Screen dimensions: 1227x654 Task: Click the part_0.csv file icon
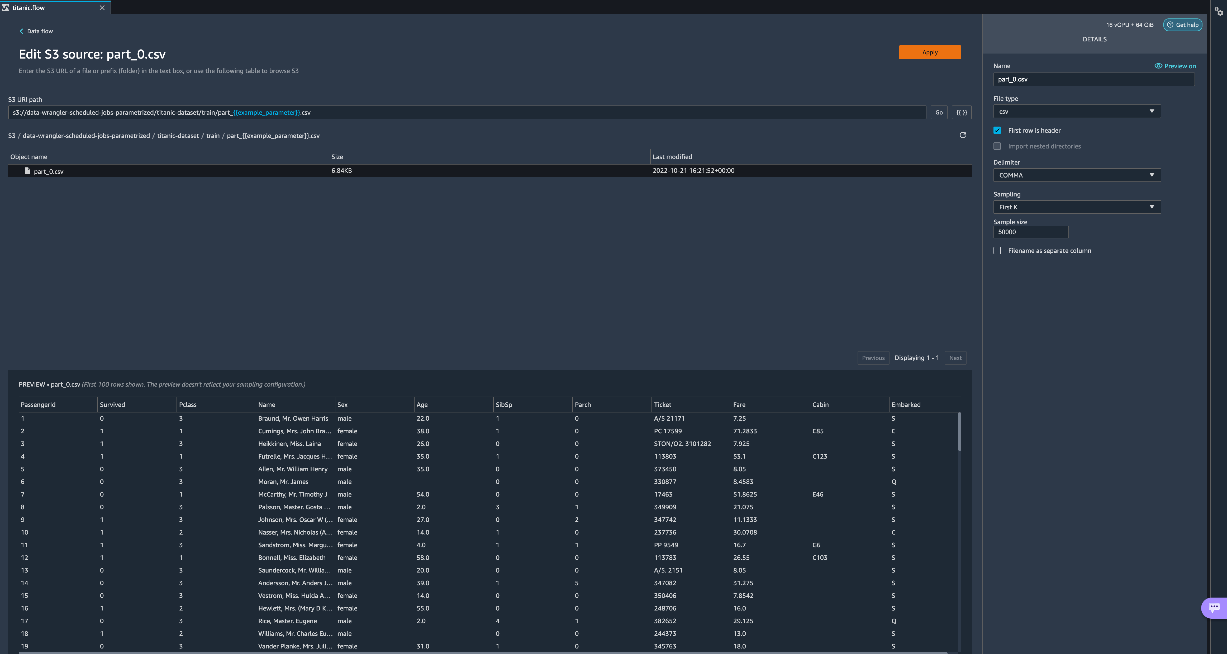pos(27,171)
